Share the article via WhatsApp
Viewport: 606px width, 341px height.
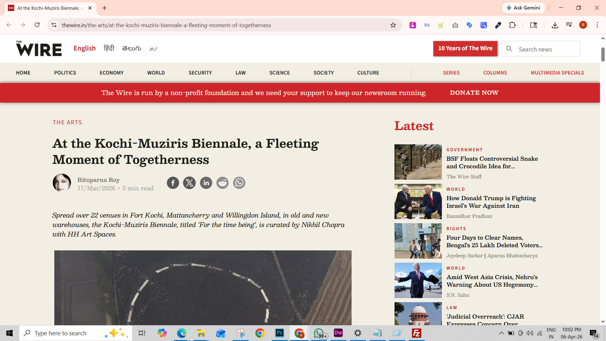(239, 183)
